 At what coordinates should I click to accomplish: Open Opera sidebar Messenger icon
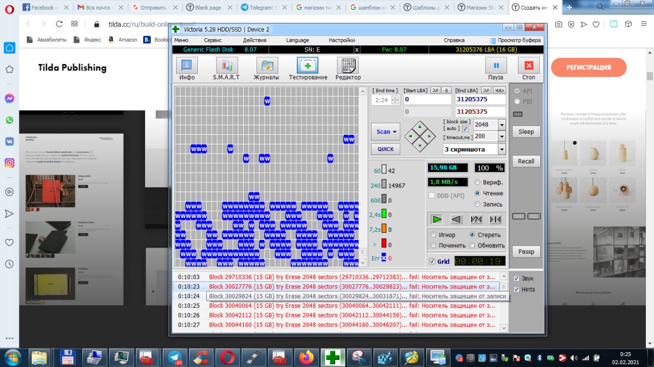[x=9, y=99]
